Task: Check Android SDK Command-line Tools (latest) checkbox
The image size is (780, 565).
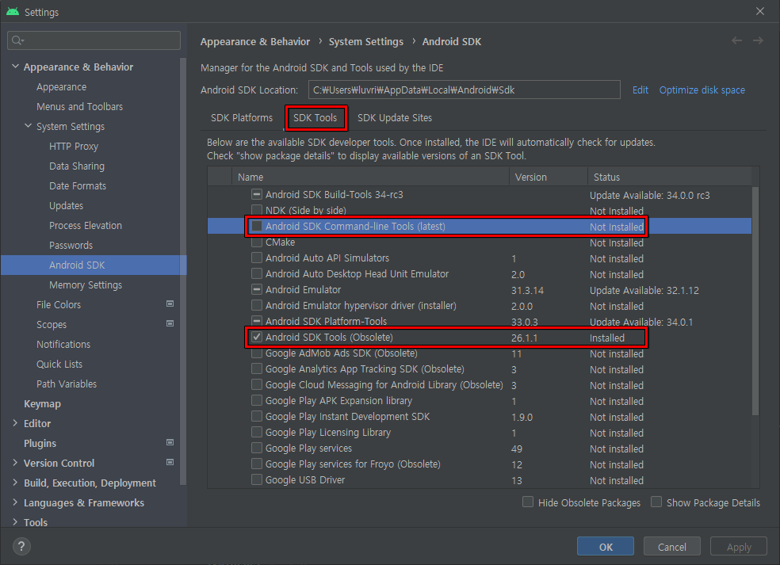Action: coord(257,227)
